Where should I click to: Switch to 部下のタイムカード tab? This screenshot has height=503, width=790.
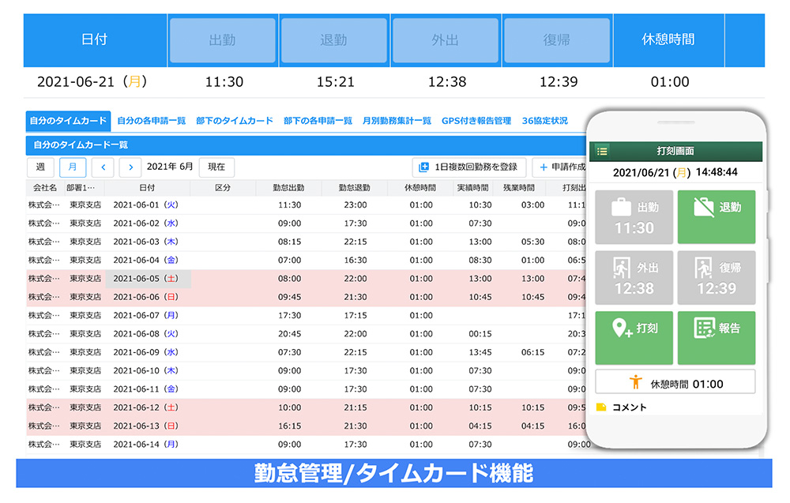[234, 121]
